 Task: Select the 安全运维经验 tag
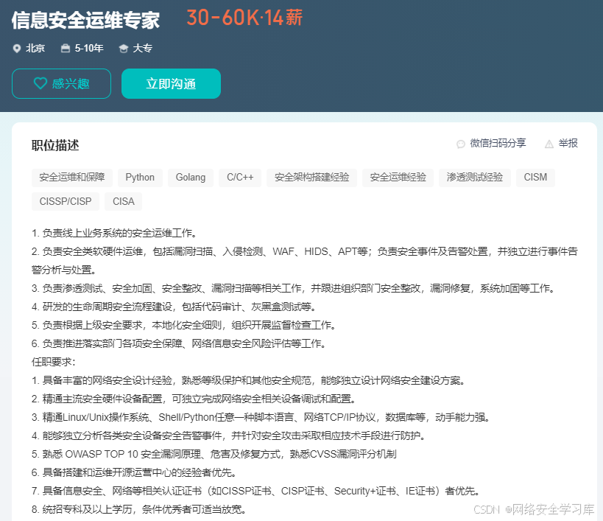click(398, 178)
